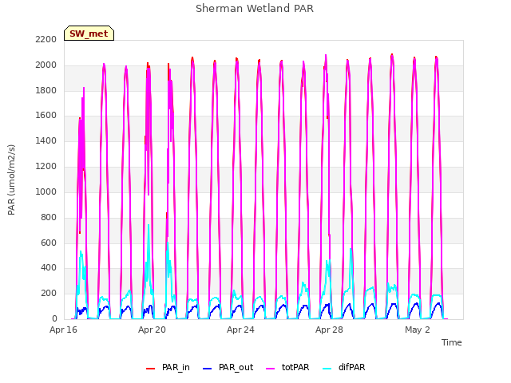The image size is (511, 383).
Task: Click the Apr 20 x-axis tick label
Action: 152,330
